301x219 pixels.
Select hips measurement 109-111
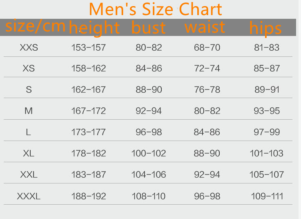(267, 196)
